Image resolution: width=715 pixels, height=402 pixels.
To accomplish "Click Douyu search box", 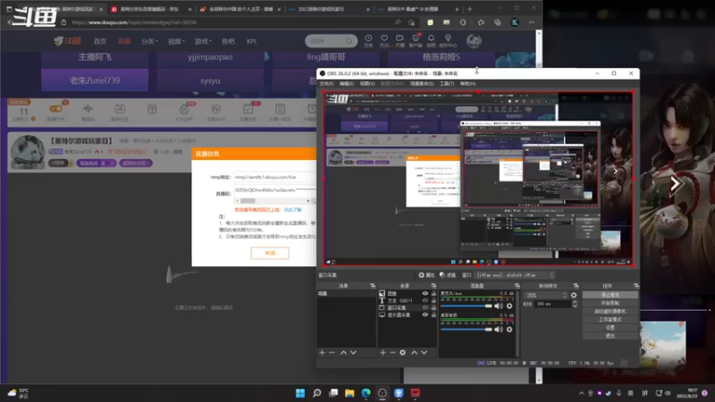I will click(x=331, y=41).
